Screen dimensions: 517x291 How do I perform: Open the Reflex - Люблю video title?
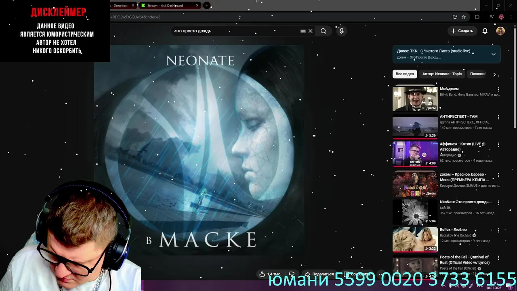point(453,230)
